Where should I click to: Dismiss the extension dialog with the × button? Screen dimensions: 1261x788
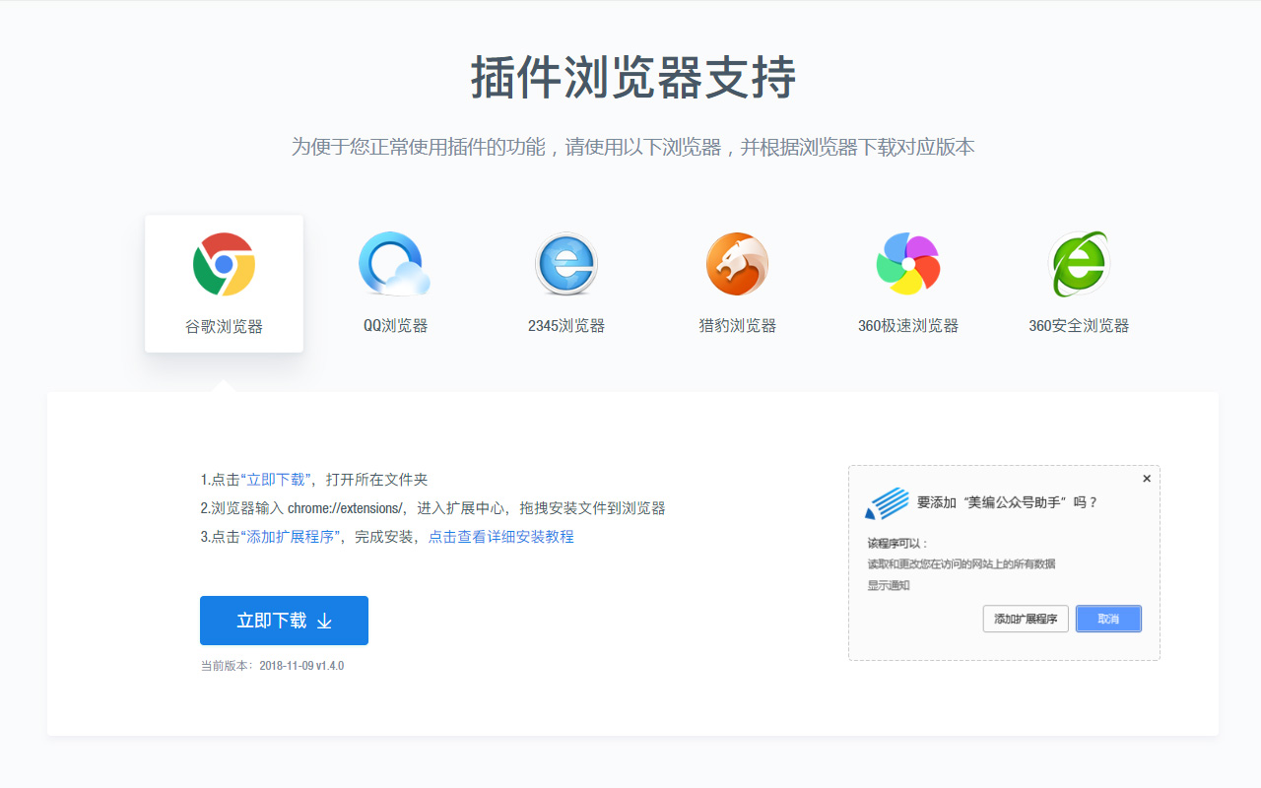pos(1146,478)
